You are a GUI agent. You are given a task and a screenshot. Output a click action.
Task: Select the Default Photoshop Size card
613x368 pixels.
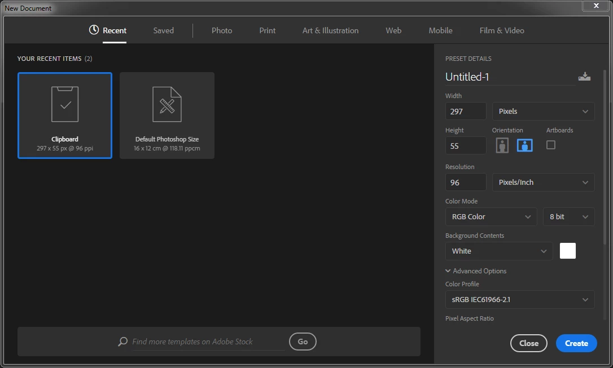point(167,116)
